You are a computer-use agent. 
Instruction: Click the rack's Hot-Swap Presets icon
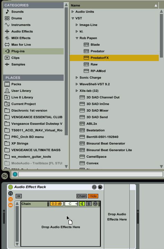tap(94, 187)
